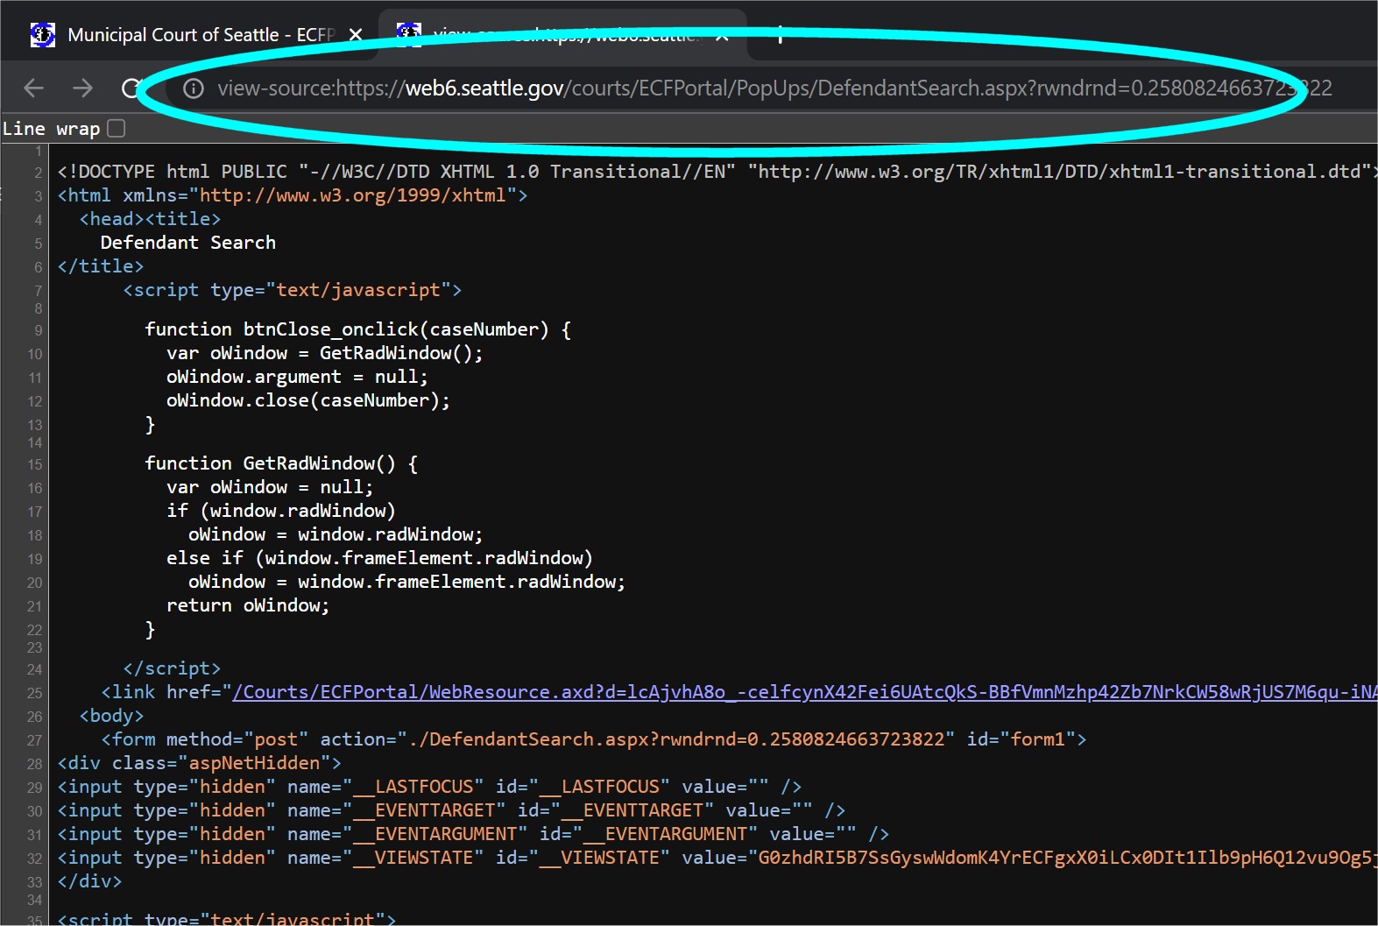
Task: Close the view-source tab
Action: (x=722, y=36)
